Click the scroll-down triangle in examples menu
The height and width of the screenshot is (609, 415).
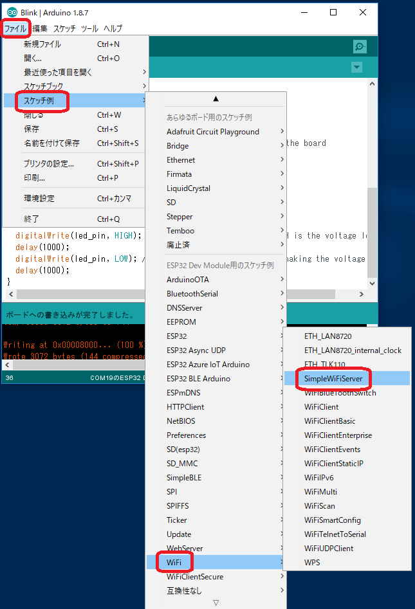pos(216,603)
